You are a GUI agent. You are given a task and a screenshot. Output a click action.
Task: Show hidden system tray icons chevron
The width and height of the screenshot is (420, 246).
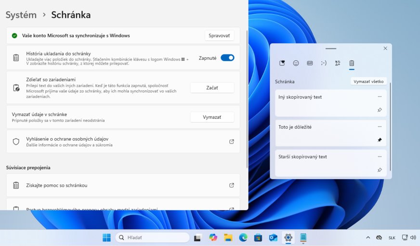click(x=368, y=238)
